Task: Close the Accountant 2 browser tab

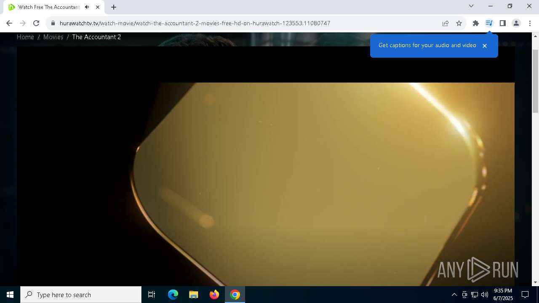Action: 98,7
